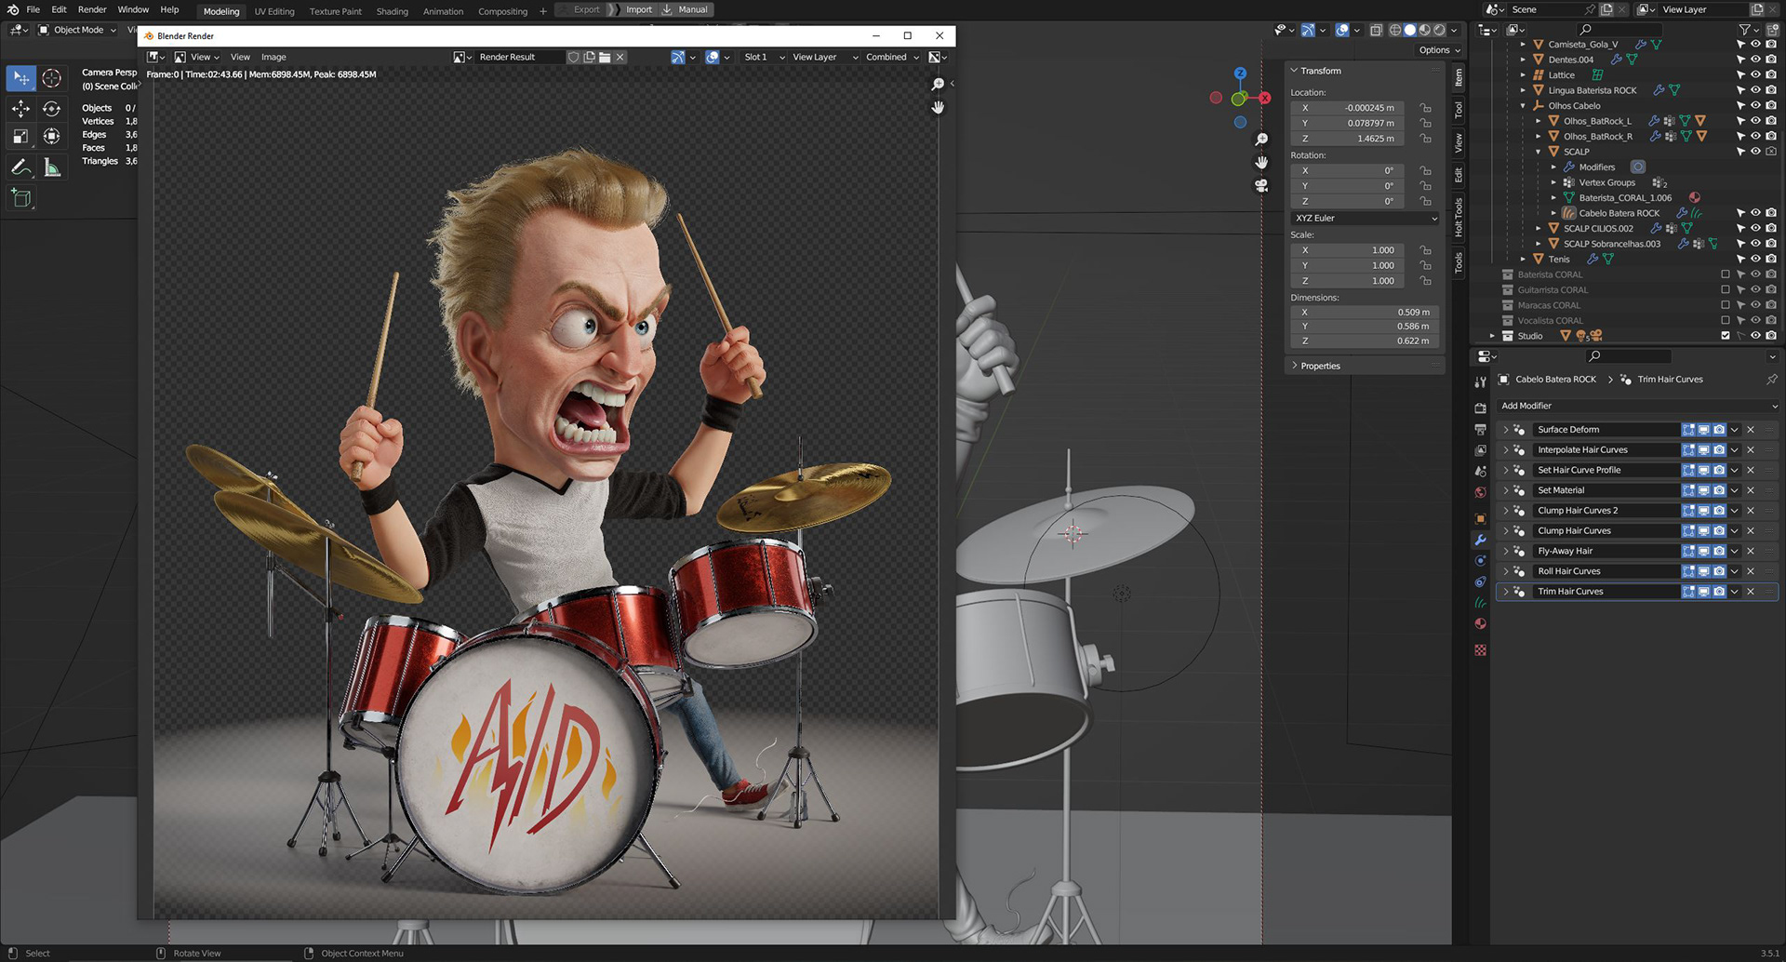
Task: Select the Select Box tool in the toolbar
Action: [x=20, y=78]
